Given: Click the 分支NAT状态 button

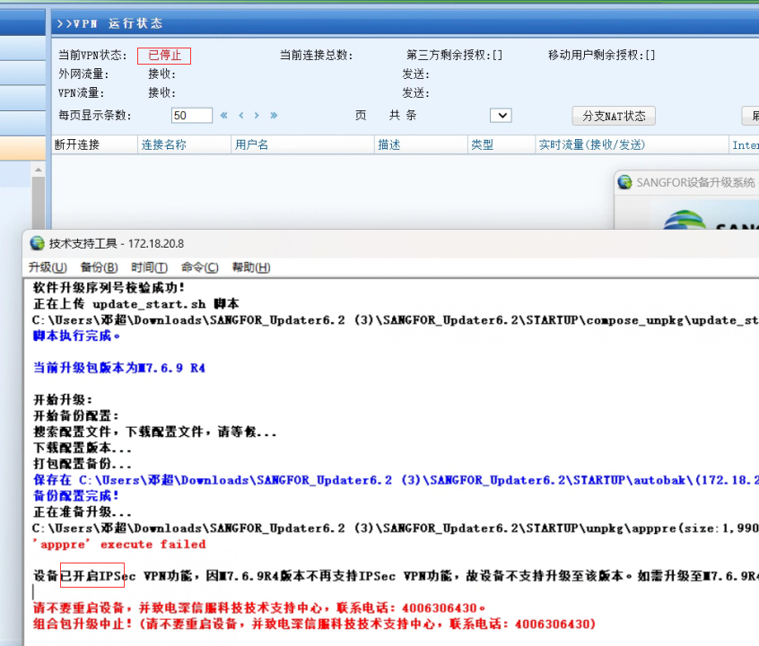Looking at the screenshot, I should 614,116.
